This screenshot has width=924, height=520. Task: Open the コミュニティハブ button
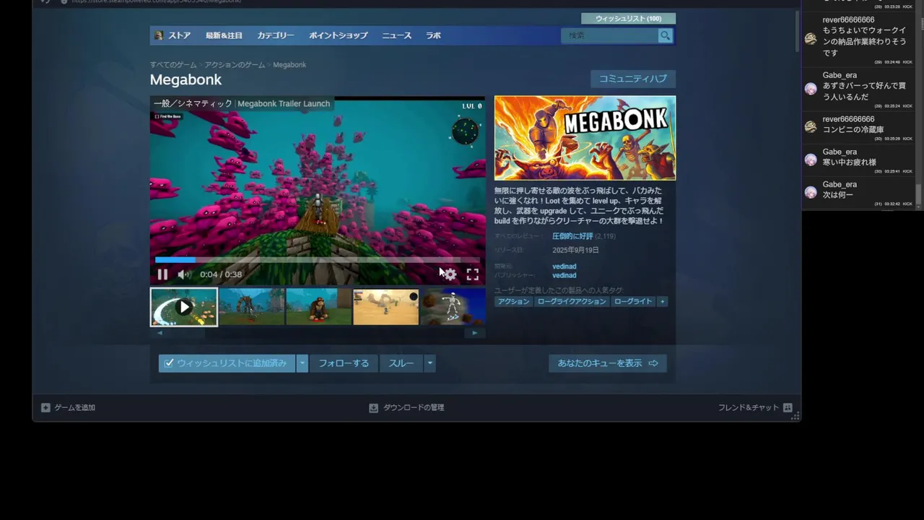point(633,79)
